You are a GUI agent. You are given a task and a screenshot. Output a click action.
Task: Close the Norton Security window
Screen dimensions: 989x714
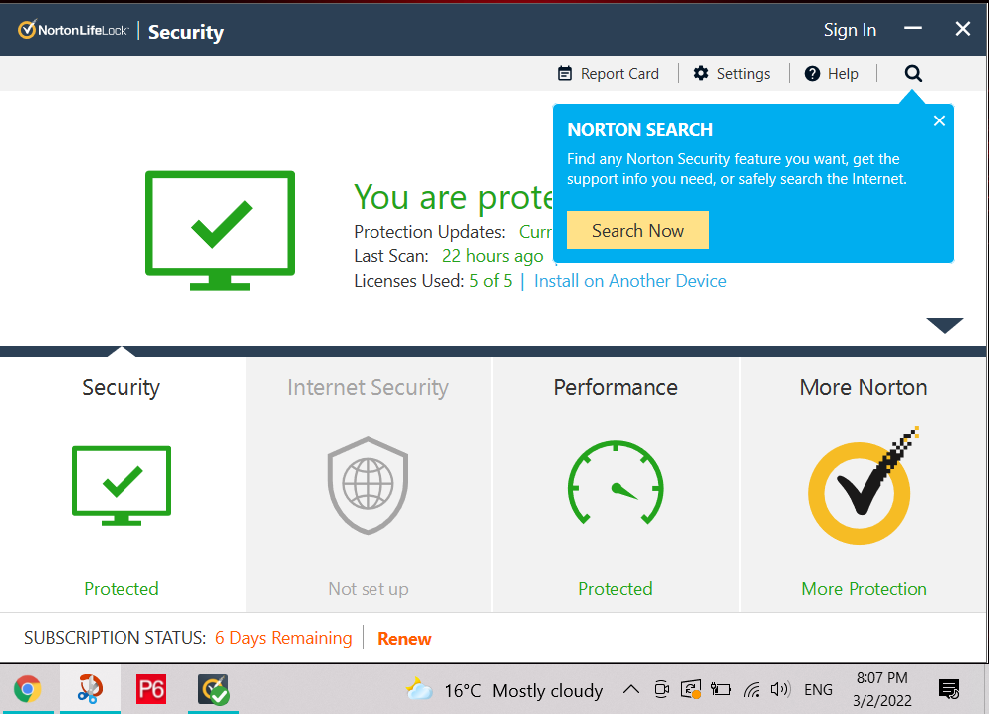pos(962,29)
